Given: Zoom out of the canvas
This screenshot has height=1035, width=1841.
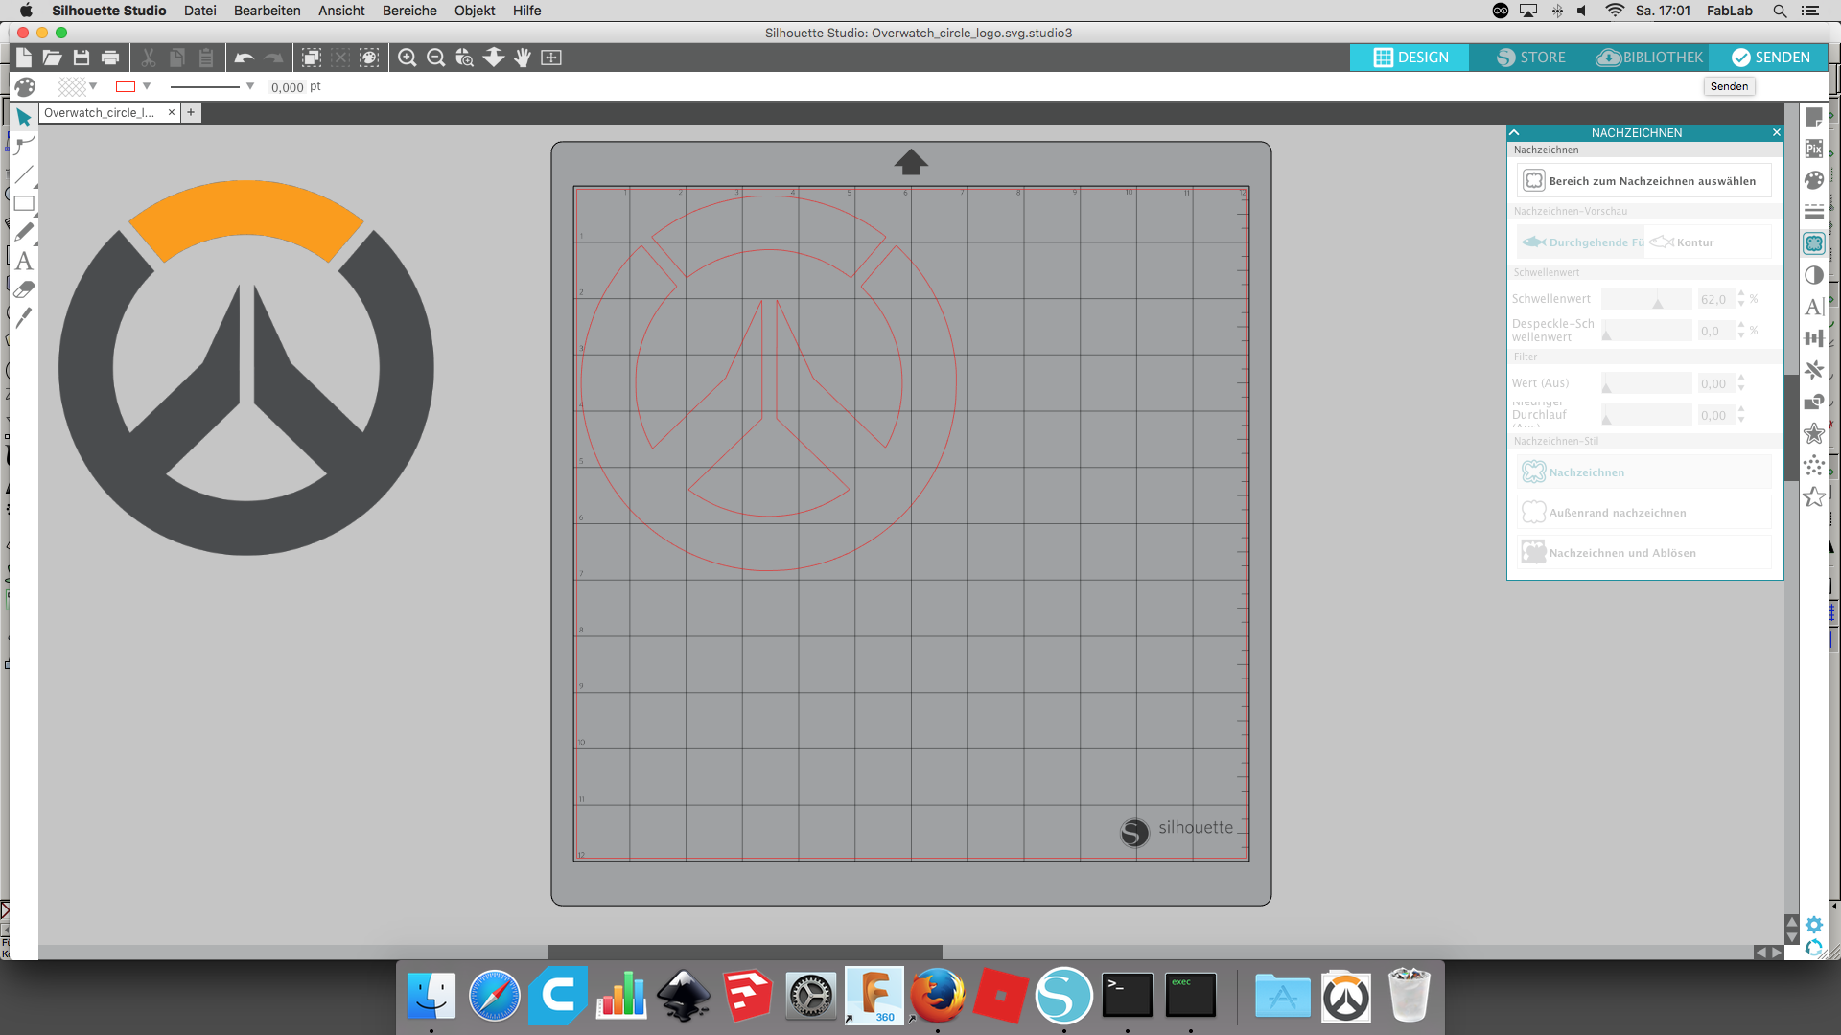Looking at the screenshot, I should tap(435, 57).
